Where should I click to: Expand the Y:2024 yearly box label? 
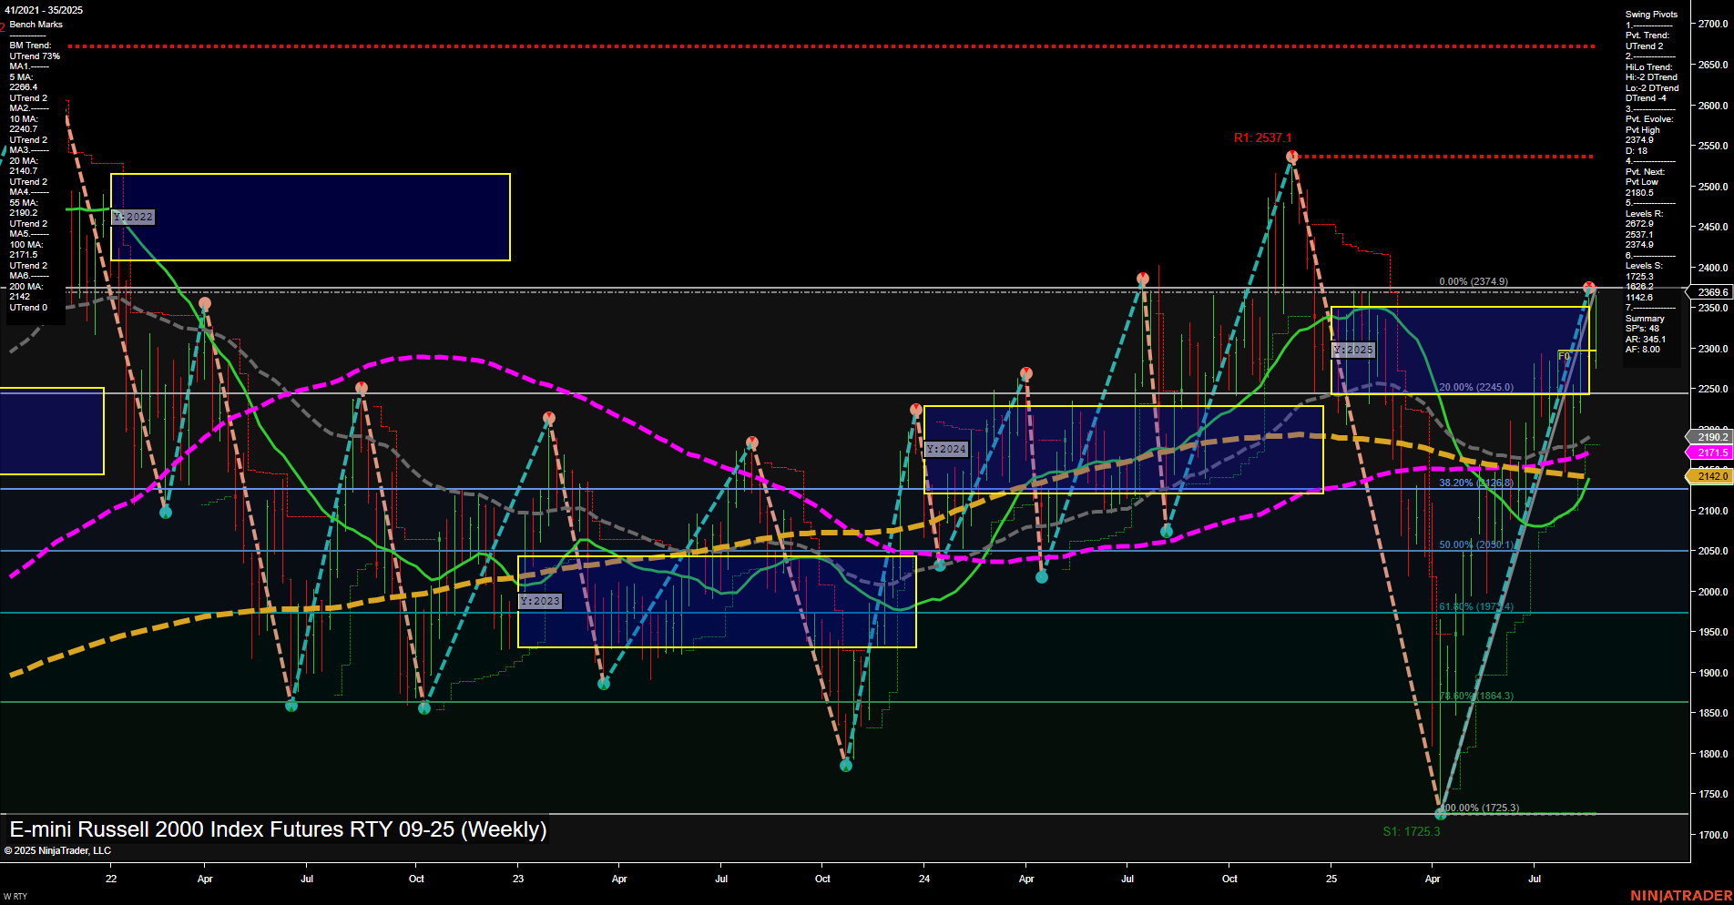click(945, 448)
